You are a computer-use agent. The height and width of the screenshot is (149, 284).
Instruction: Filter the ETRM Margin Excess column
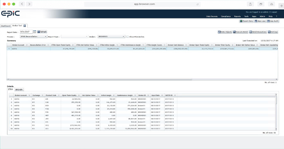(x=165, y=45)
